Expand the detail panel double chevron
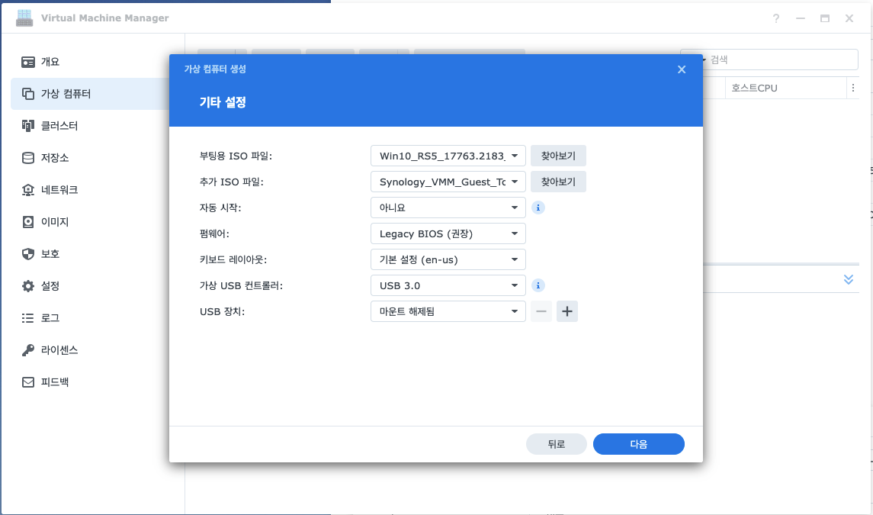The image size is (873, 515). (x=849, y=279)
